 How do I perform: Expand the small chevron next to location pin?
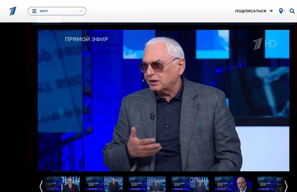[284, 11]
